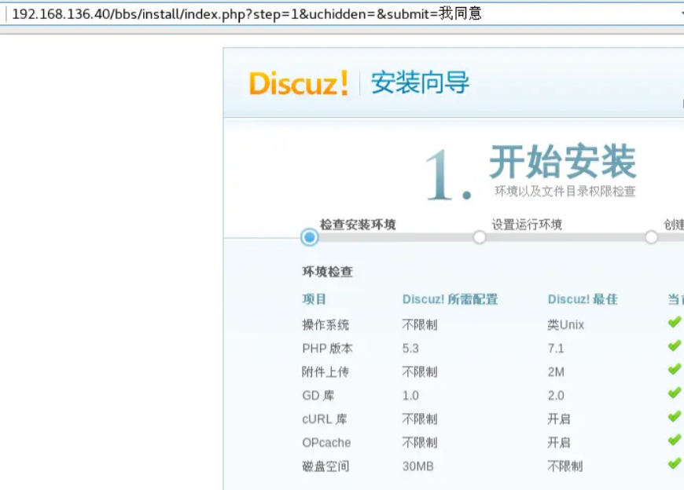Click the green checkmark for GD 库
Viewport: 684px width, 490px height.
[x=675, y=393]
